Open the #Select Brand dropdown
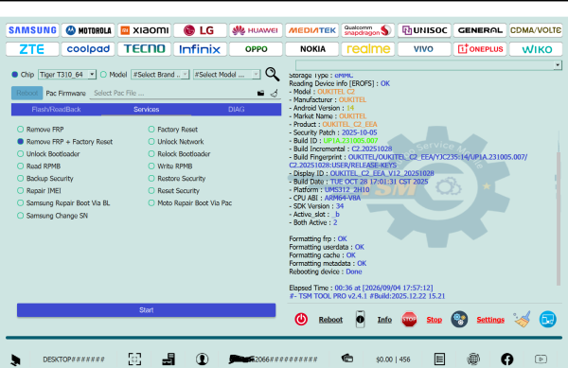 [x=160, y=75]
